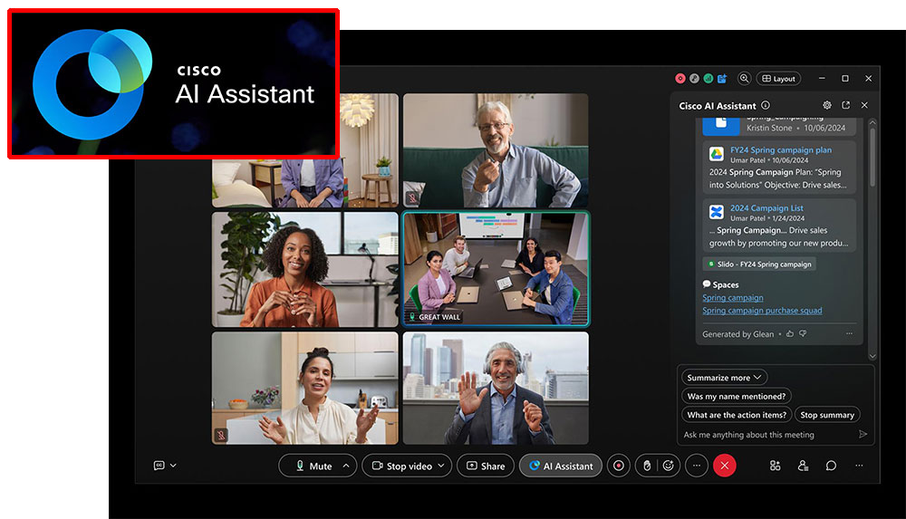
Task: Open the chat bubble icon
Action: pos(831,466)
